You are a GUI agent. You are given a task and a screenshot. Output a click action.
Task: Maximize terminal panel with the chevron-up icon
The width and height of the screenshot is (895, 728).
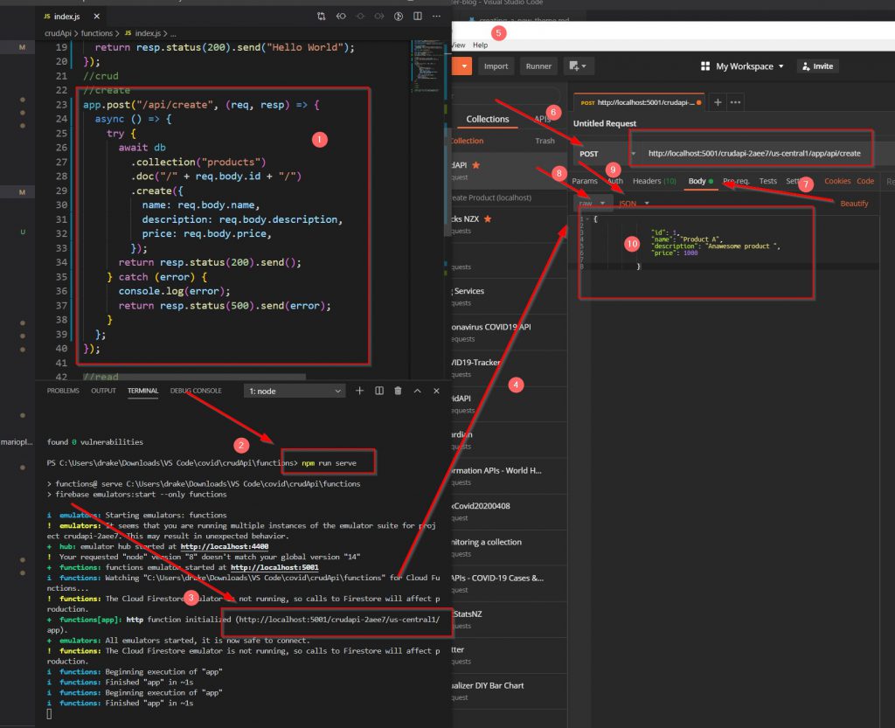pos(417,391)
